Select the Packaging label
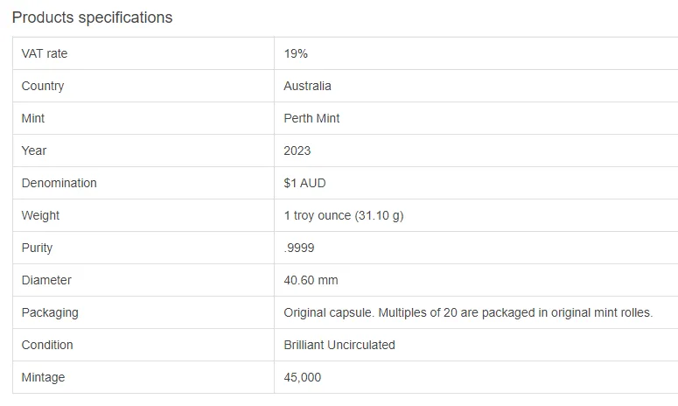Image resolution: width=678 pixels, height=406 pixels. coord(50,312)
